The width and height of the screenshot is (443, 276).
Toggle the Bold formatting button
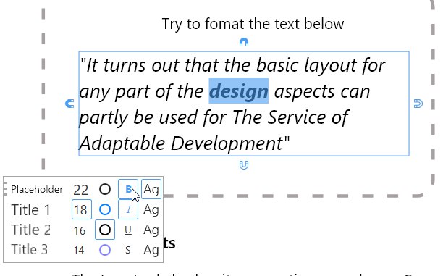(128, 189)
